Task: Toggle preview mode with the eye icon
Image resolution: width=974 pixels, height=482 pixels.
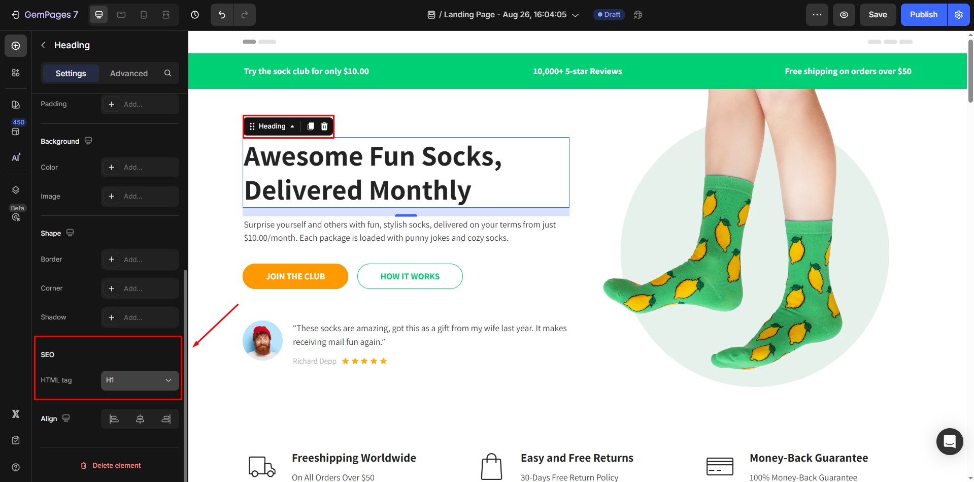Action: [844, 14]
